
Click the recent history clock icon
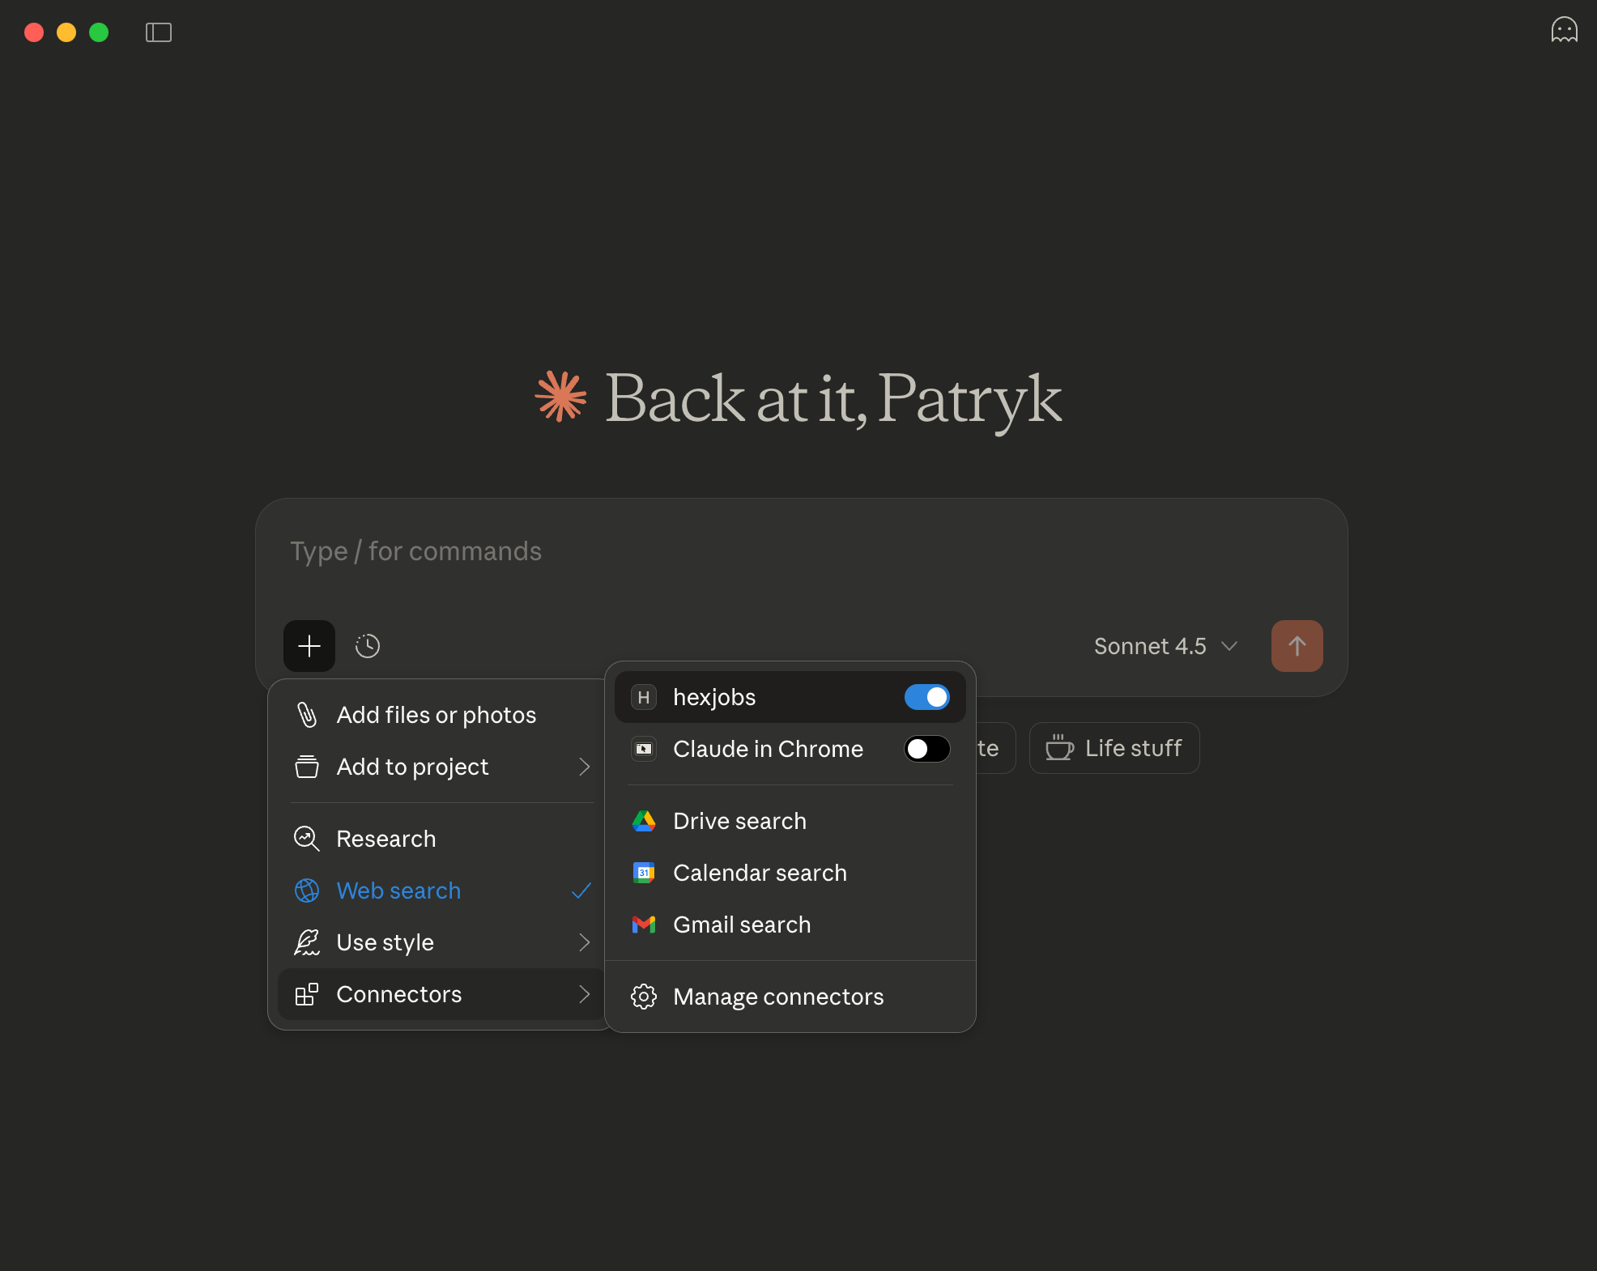(368, 646)
